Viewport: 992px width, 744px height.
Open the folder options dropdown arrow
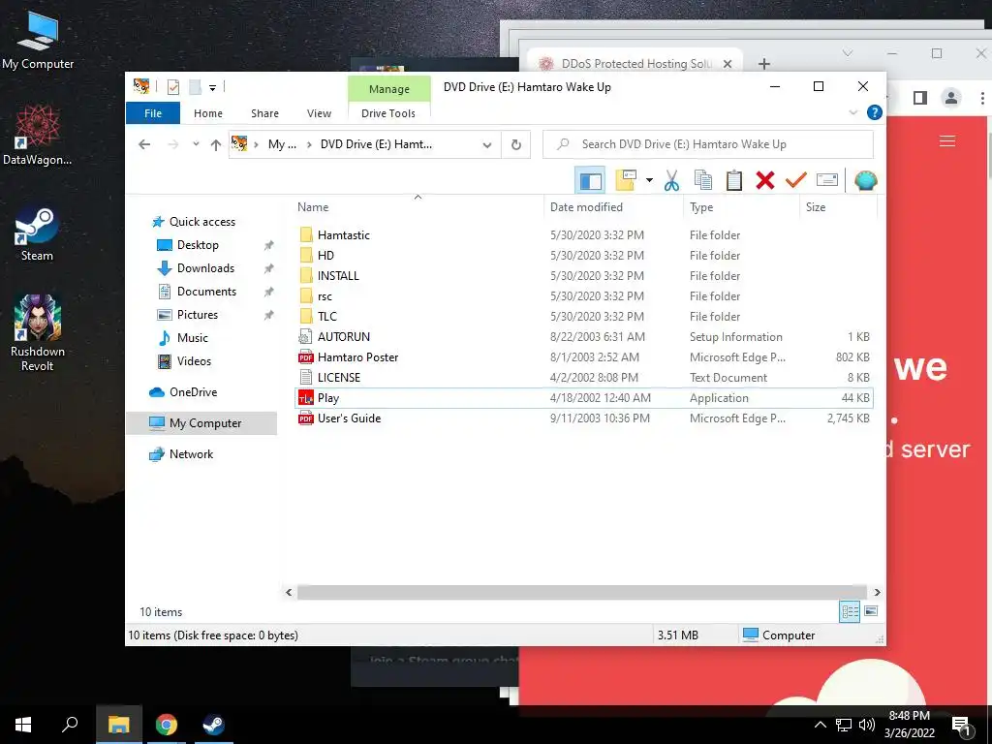(x=649, y=181)
